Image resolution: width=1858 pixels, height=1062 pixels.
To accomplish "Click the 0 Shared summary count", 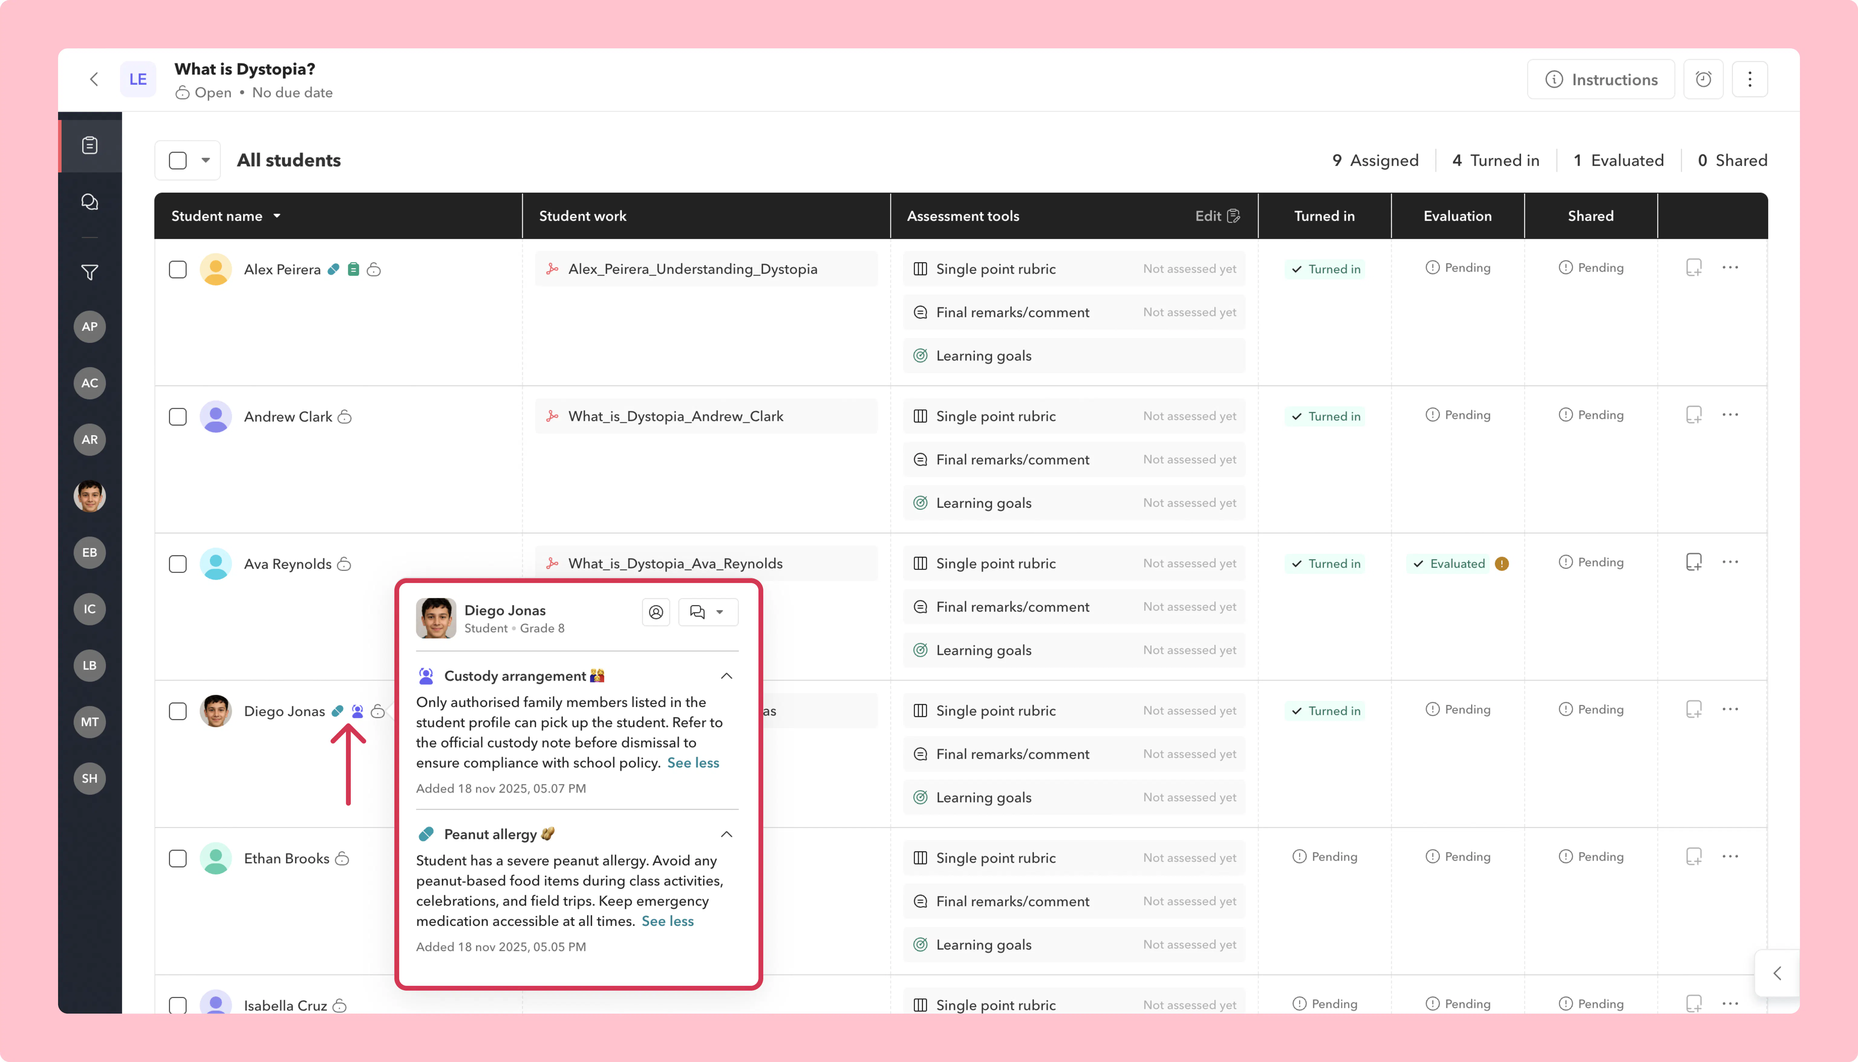I will tap(1732, 161).
